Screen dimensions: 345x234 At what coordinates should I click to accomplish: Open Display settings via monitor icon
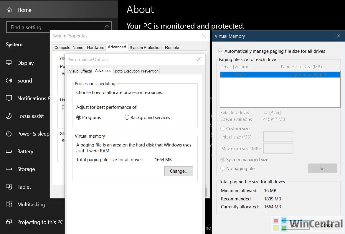9,63
